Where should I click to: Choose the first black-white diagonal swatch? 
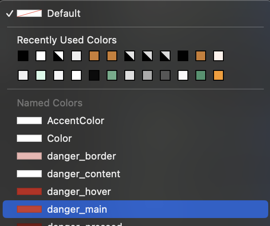59,56
